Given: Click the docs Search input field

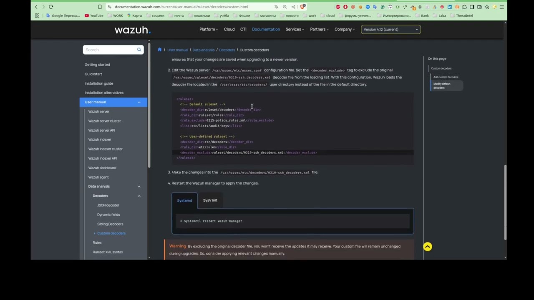Looking at the screenshot, I should [x=109, y=50].
